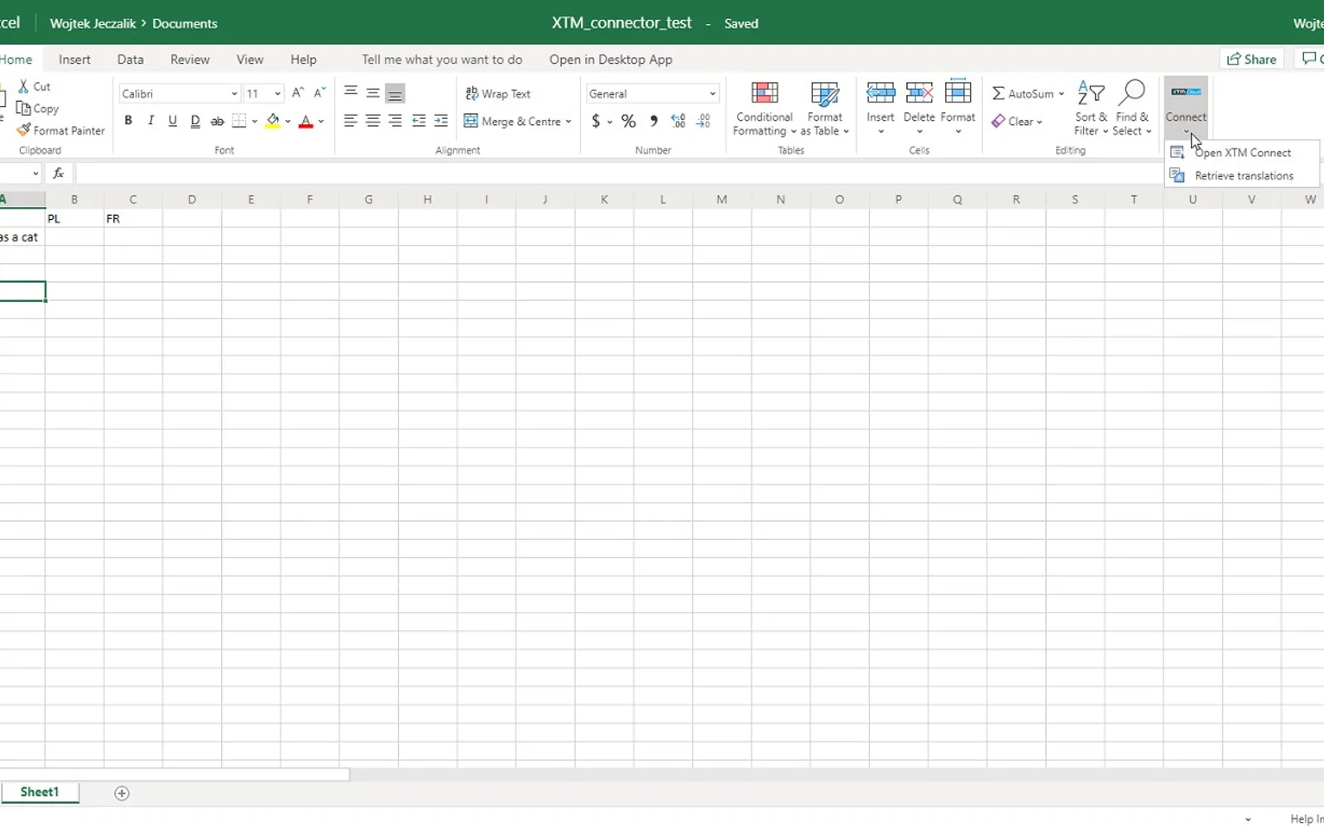Switch to the Data ribbon tab
The height and width of the screenshot is (827, 1324).
[x=130, y=60]
